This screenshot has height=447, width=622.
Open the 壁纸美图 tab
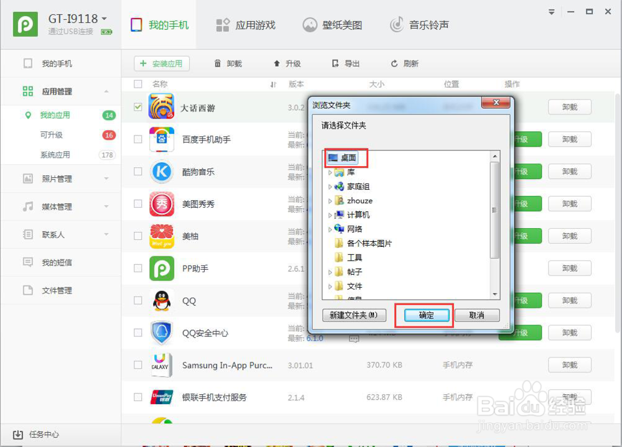332,25
